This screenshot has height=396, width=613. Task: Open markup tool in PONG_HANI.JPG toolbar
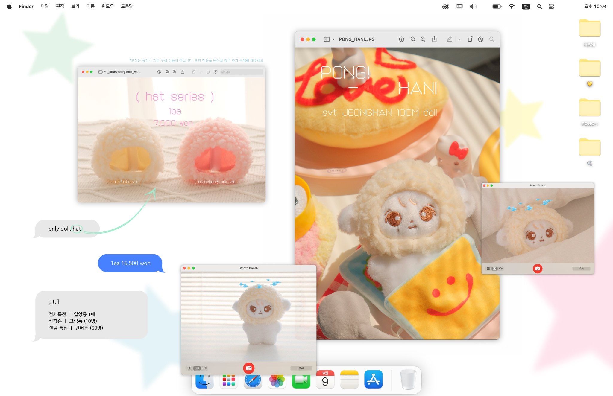coord(480,39)
